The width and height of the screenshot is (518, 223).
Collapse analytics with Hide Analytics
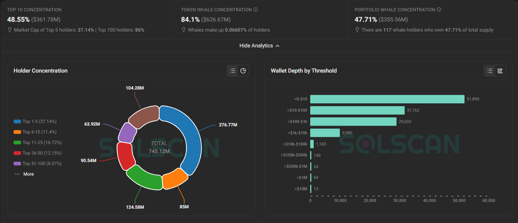click(259, 46)
